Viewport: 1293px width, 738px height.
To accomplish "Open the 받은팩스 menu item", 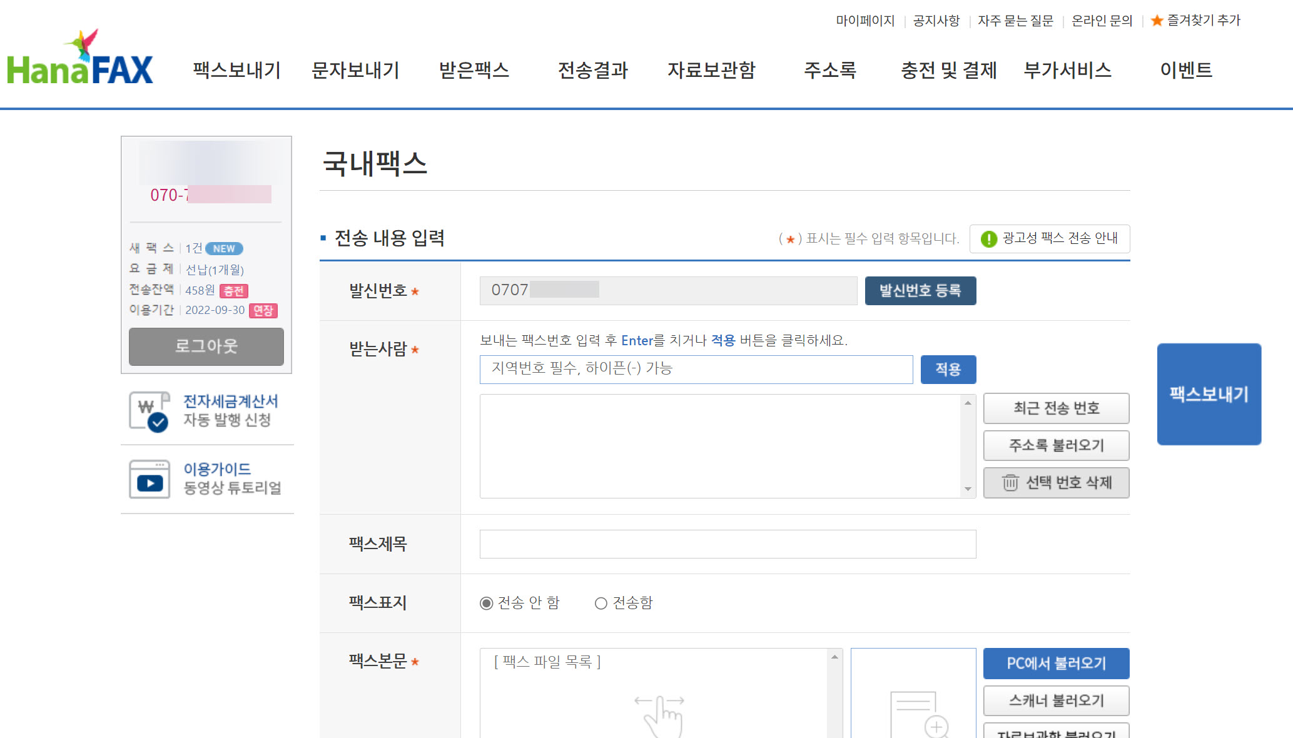I will coord(474,70).
